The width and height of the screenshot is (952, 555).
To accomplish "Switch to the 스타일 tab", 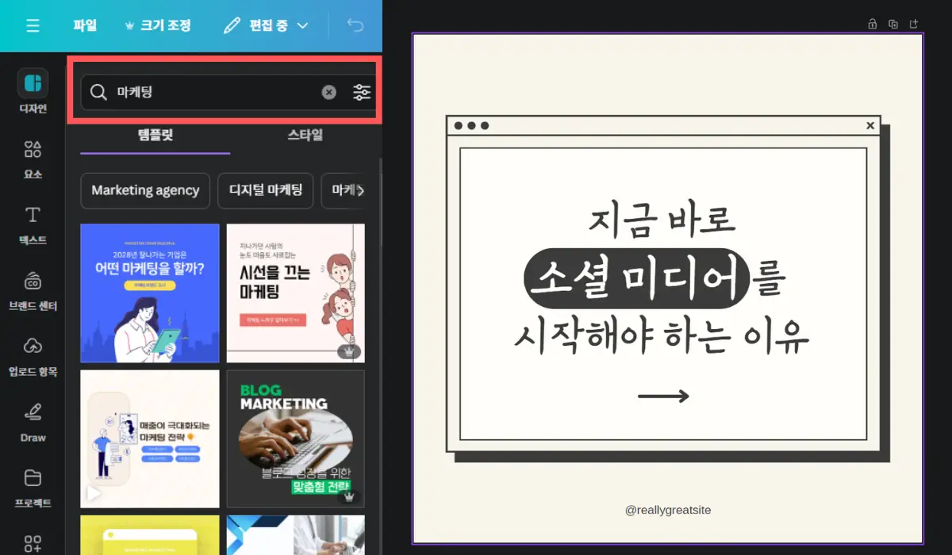I will click(306, 135).
